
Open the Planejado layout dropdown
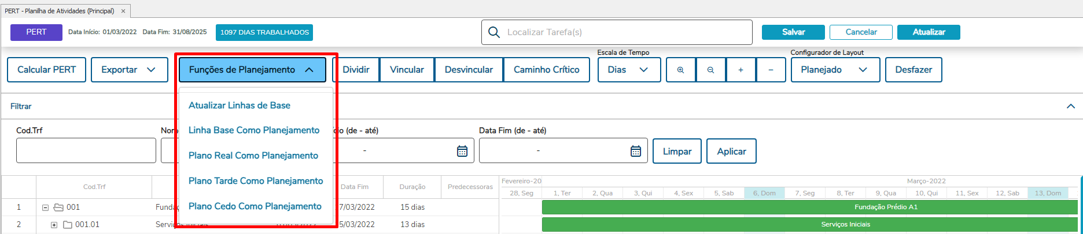pyautogui.click(x=834, y=70)
